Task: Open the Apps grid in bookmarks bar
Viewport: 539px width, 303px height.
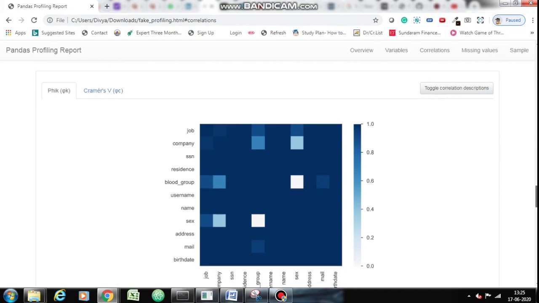Action: click(16, 33)
